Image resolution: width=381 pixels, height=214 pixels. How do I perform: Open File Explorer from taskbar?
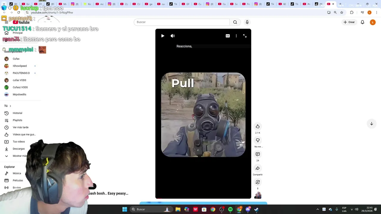[178, 209]
